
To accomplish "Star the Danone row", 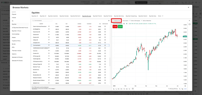I will (x=105, y=72).
